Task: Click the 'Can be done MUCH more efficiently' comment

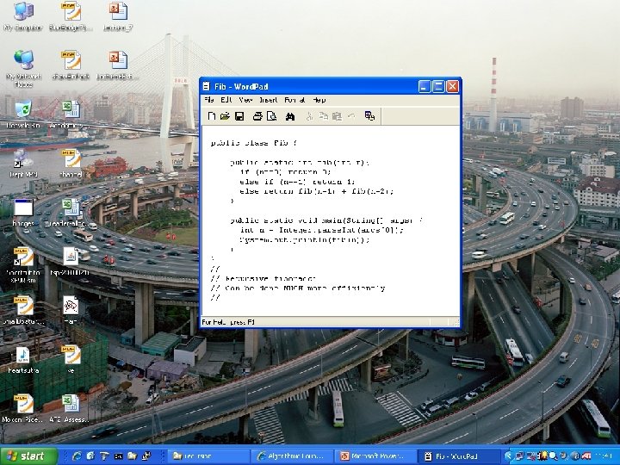Action: pos(298,288)
